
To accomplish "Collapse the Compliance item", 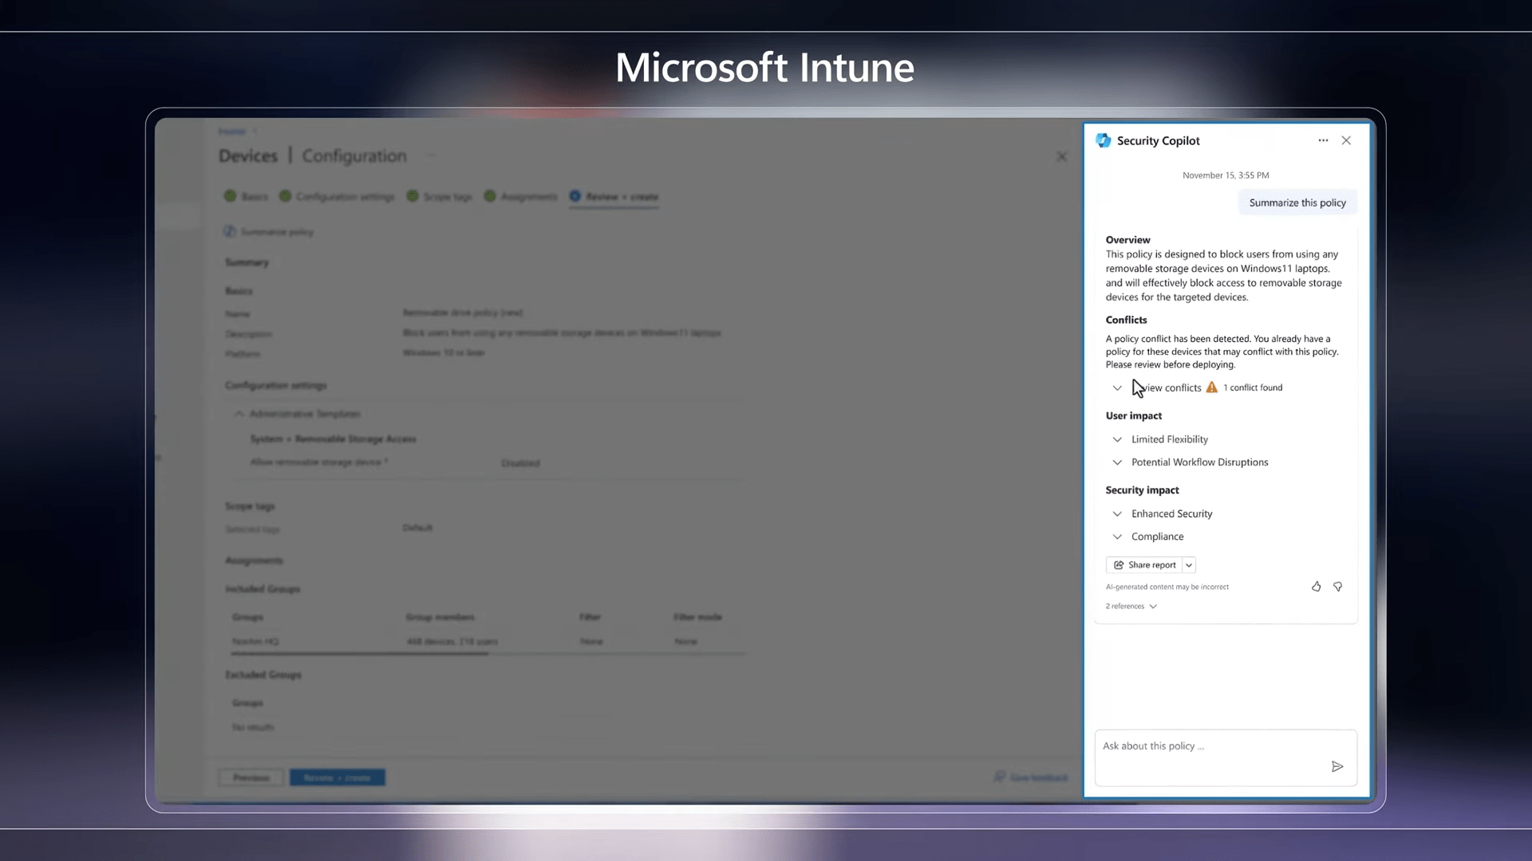I will coord(1117,537).
